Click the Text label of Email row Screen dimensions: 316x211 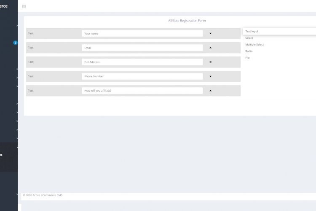click(x=31, y=48)
